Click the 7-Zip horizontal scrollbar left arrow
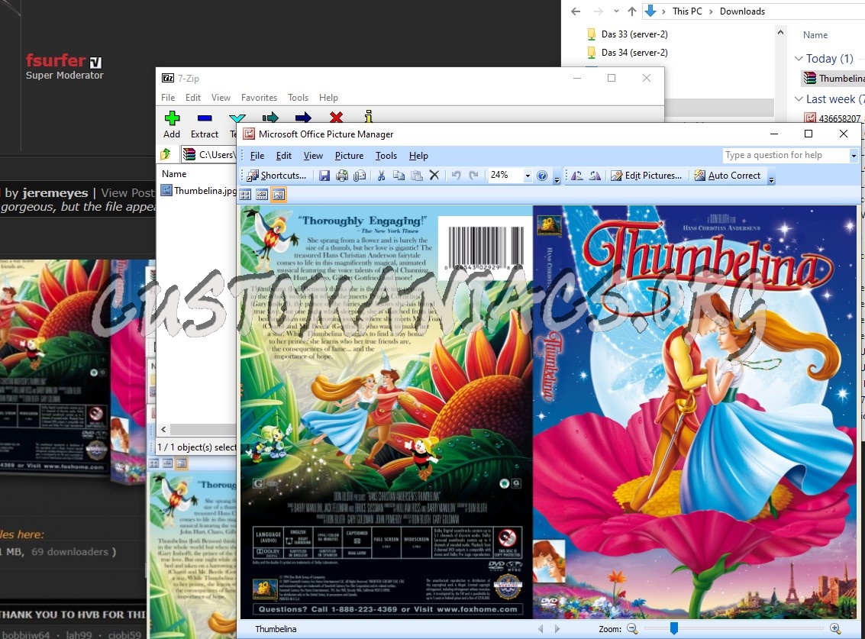 coord(163,429)
